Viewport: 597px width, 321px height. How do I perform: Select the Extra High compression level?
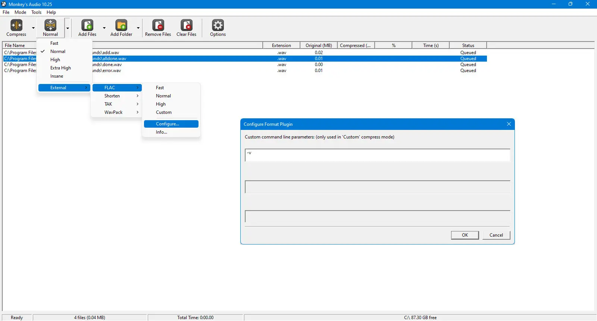(64, 68)
